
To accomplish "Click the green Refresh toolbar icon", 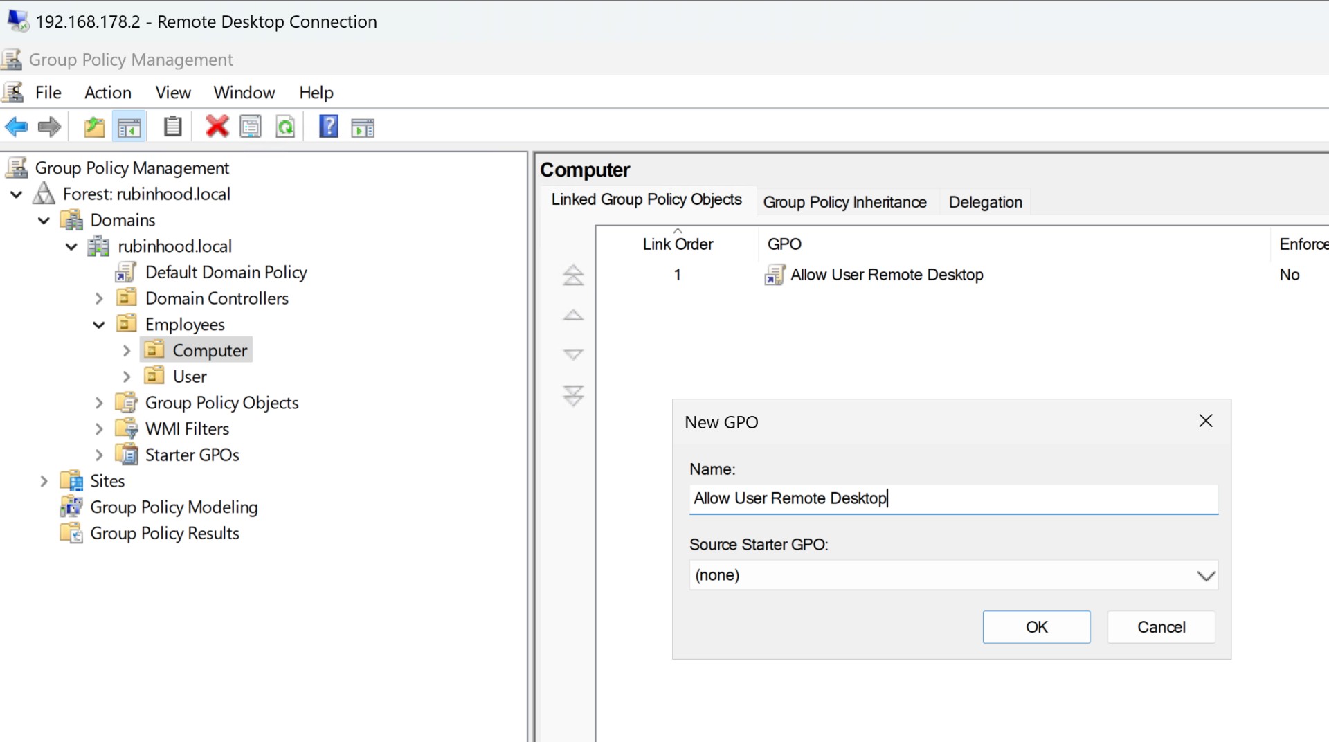I will (x=285, y=127).
